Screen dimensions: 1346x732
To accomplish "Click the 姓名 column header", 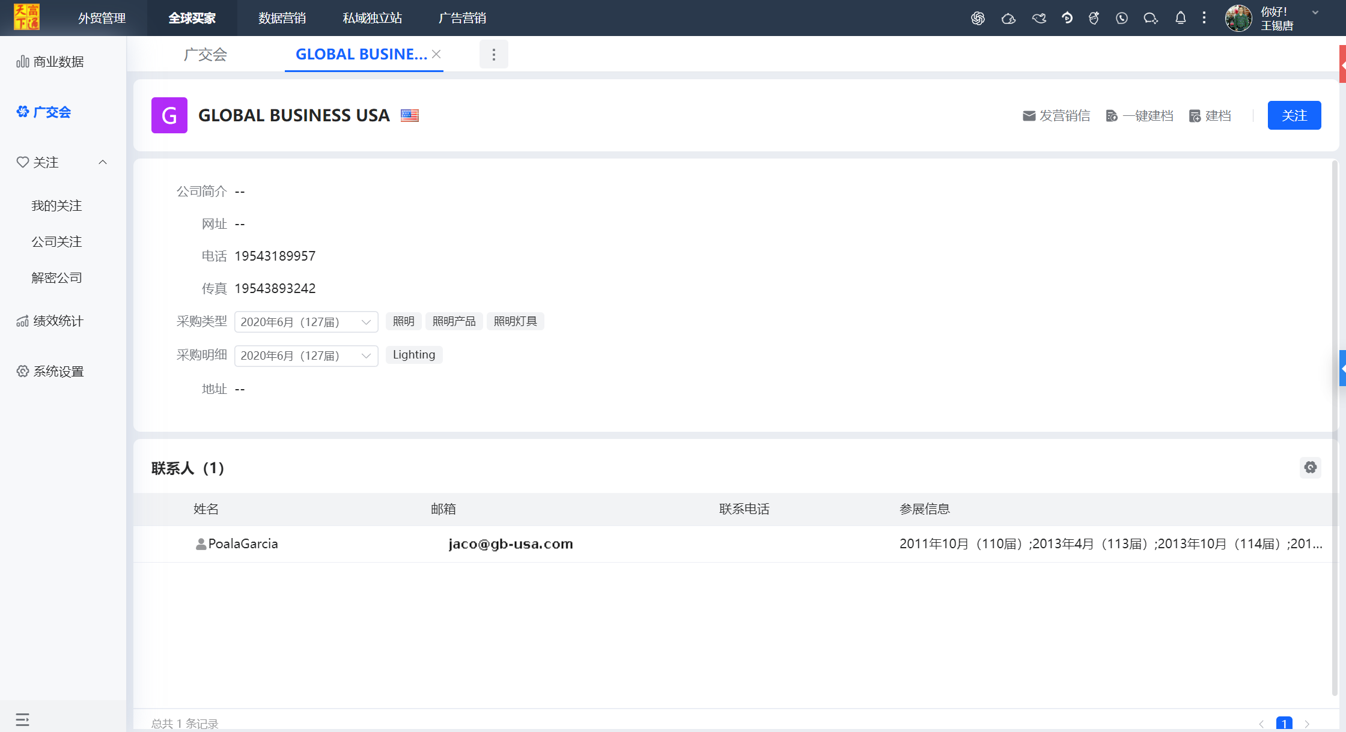I will [206, 509].
